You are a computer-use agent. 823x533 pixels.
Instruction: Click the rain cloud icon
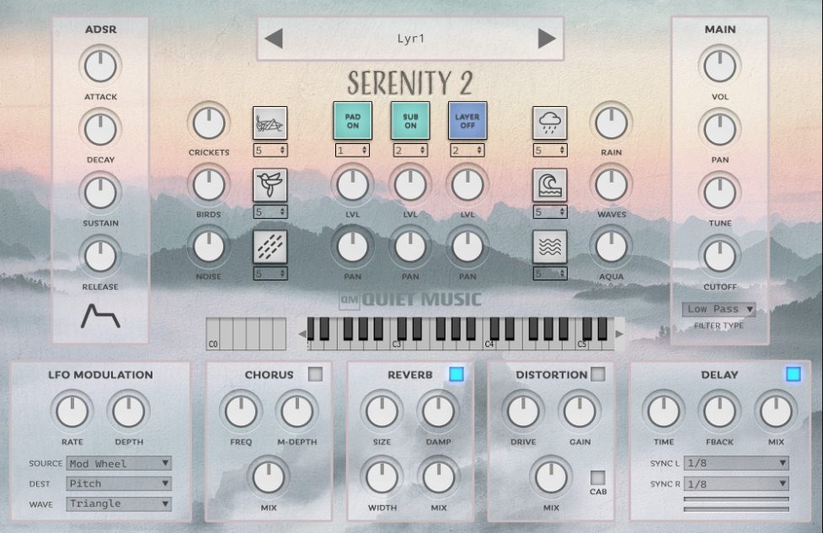pyautogui.click(x=549, y=123)
